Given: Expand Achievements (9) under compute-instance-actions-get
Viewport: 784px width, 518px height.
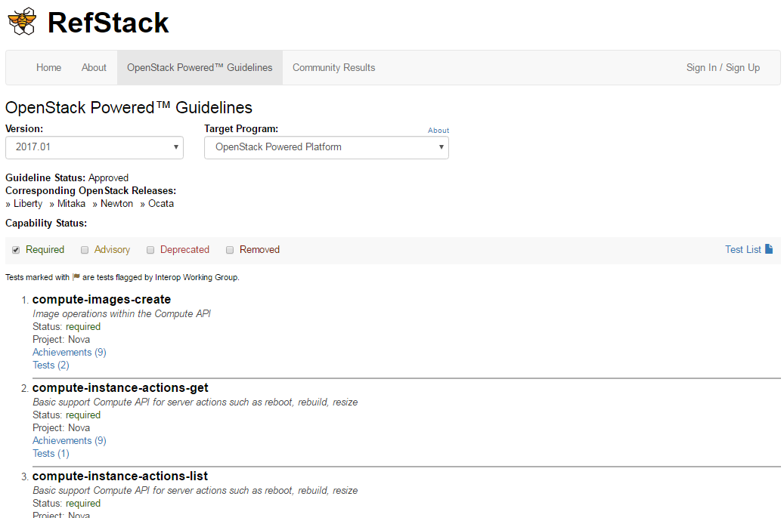Looking at the screenshot, I should pos(70,440).
